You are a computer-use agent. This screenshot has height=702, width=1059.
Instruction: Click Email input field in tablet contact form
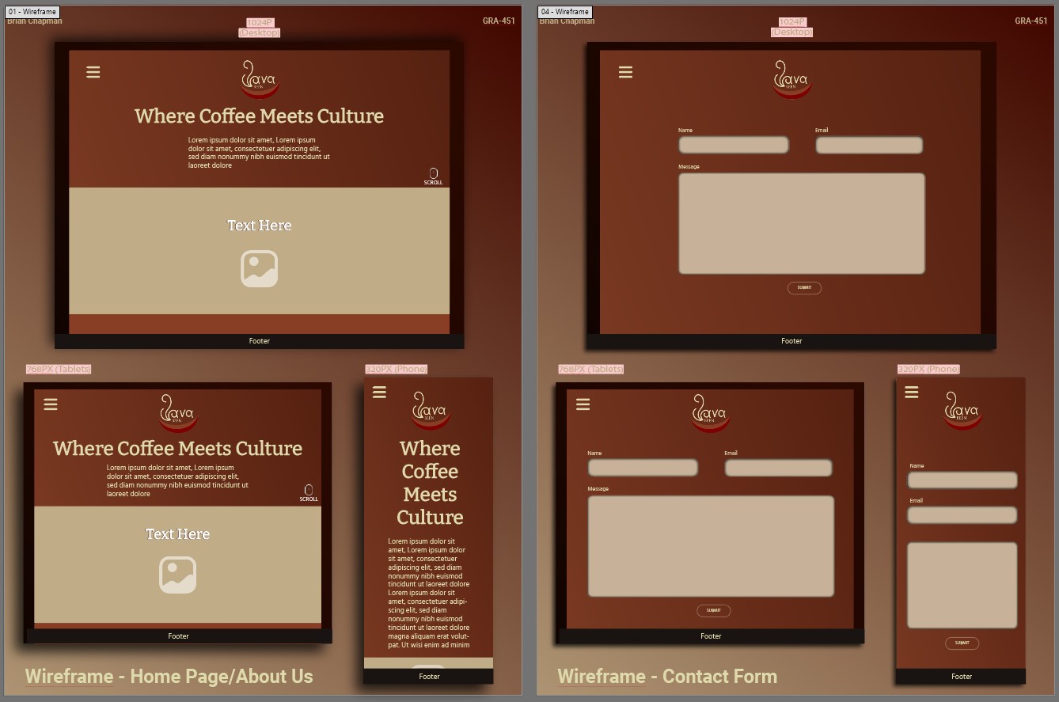click(x=778, y=468)
